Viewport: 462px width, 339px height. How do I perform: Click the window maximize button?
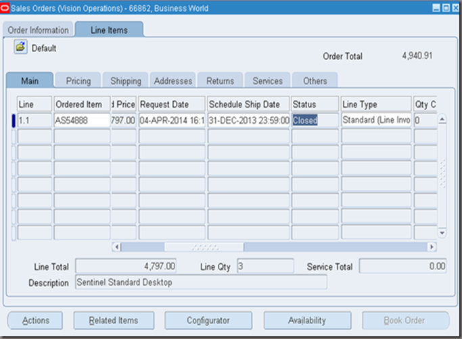pos(446,8)
